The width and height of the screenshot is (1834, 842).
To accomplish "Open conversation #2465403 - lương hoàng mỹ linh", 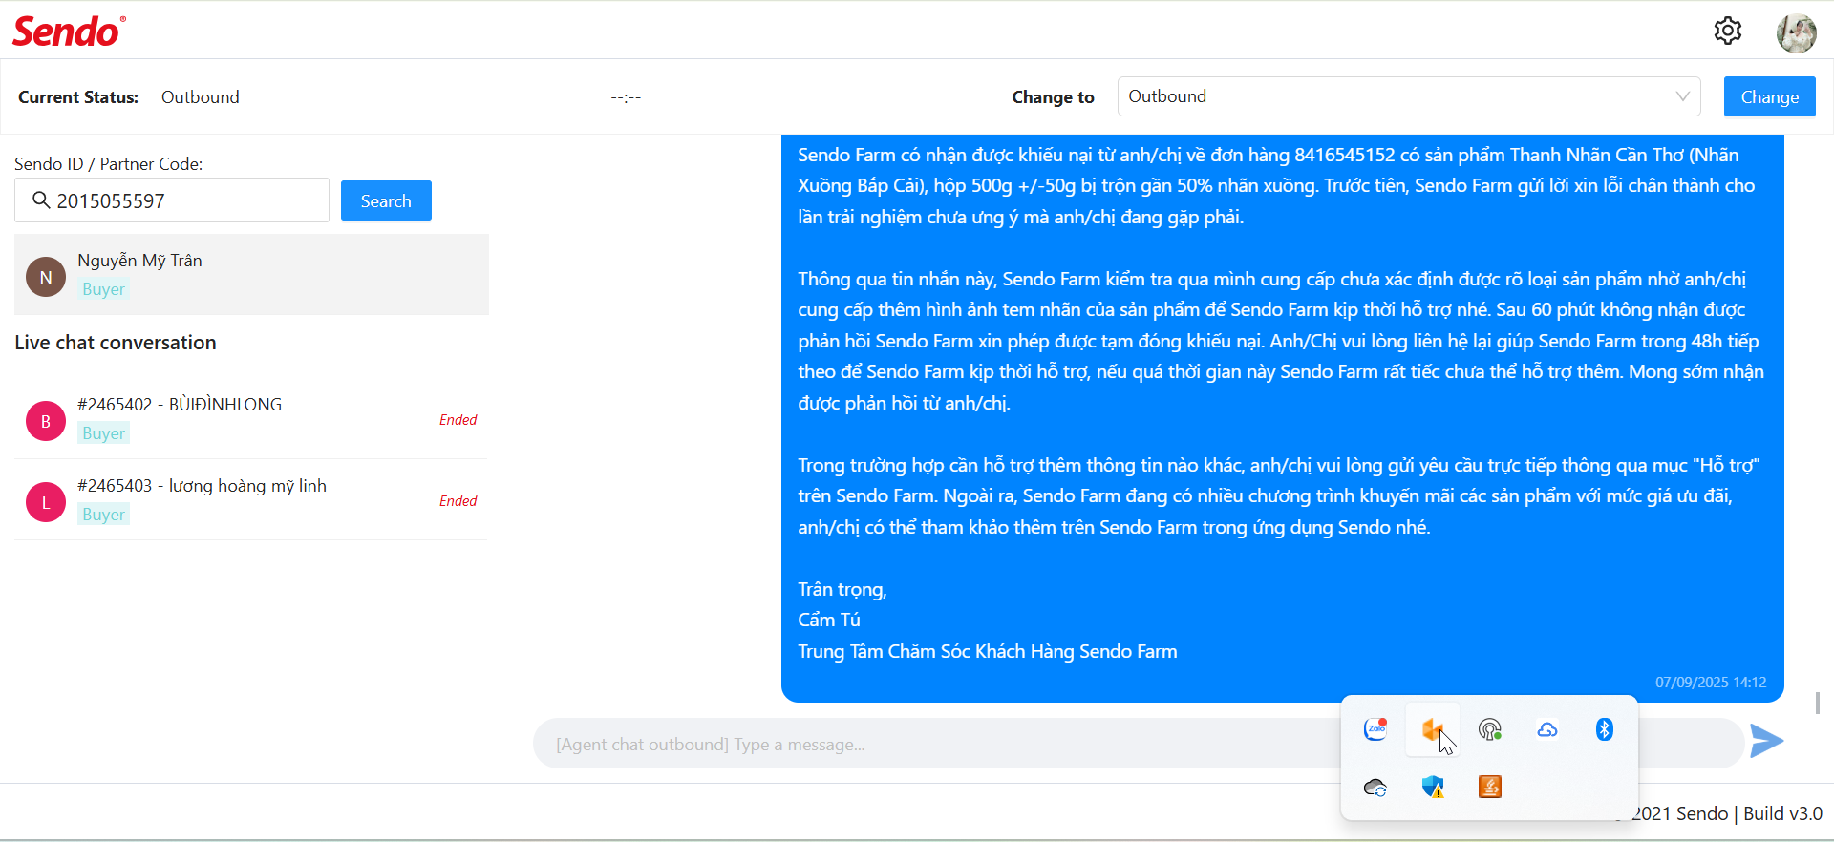I will pyautogui.click(x=251, y=499).
